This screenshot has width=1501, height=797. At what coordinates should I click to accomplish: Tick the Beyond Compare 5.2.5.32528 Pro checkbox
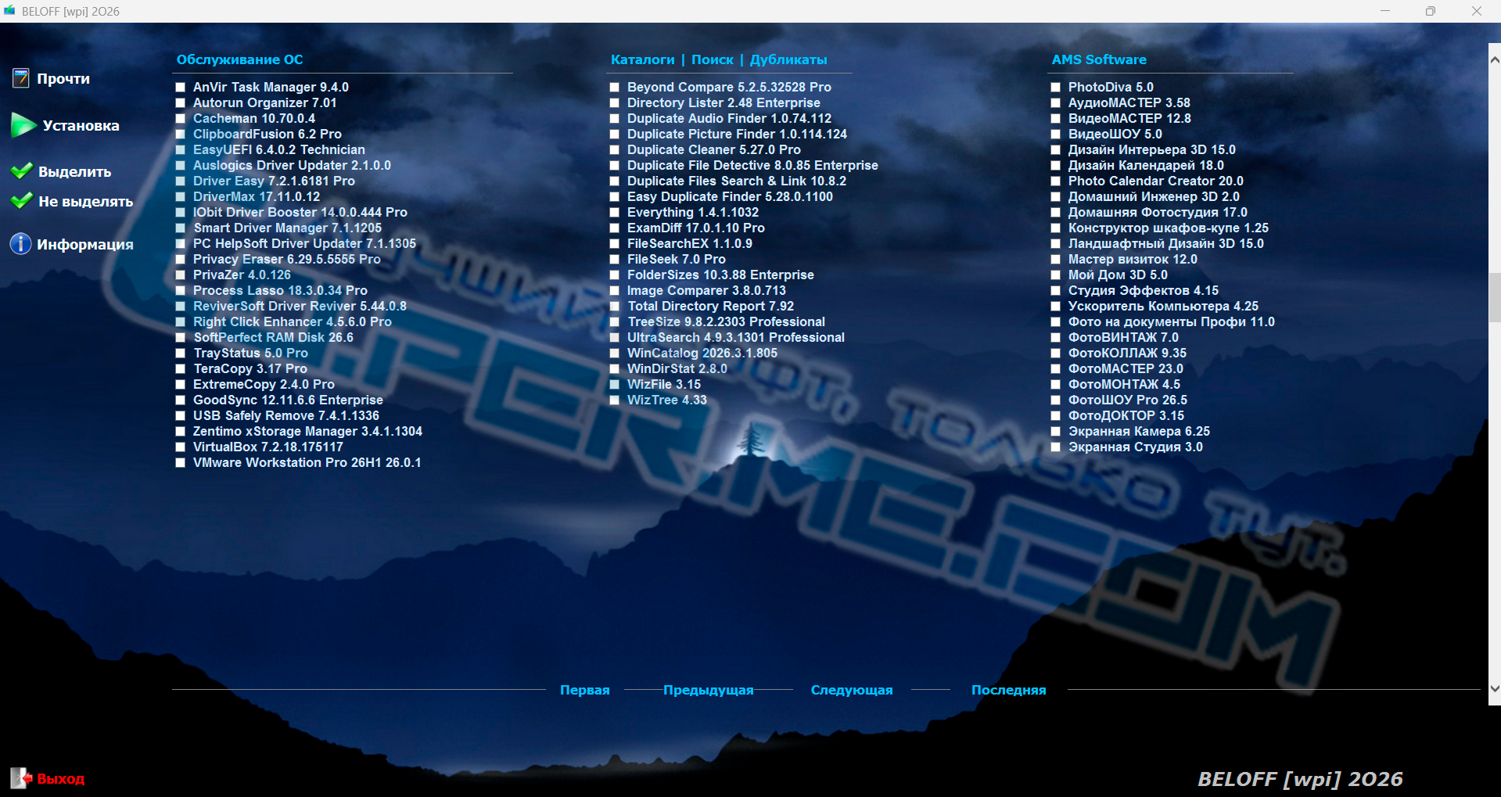click(x=615, y=88)
